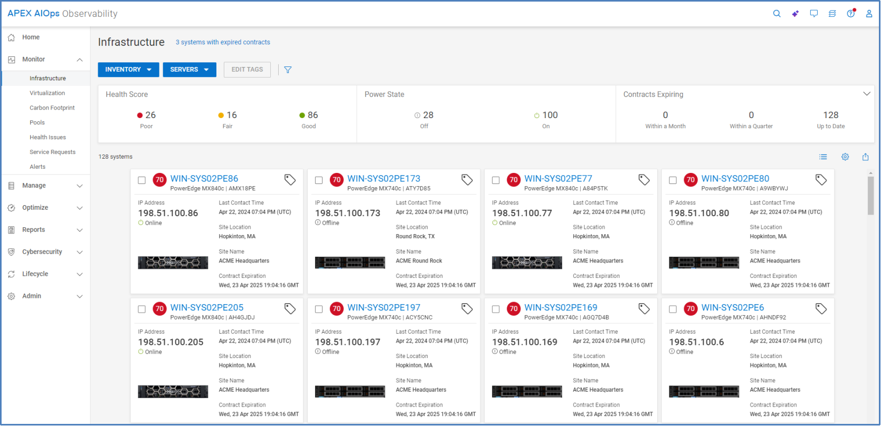This screenshot has width=881, height=426.
Task: Collapse the summary panel chevron
Action: pos(866,94)
